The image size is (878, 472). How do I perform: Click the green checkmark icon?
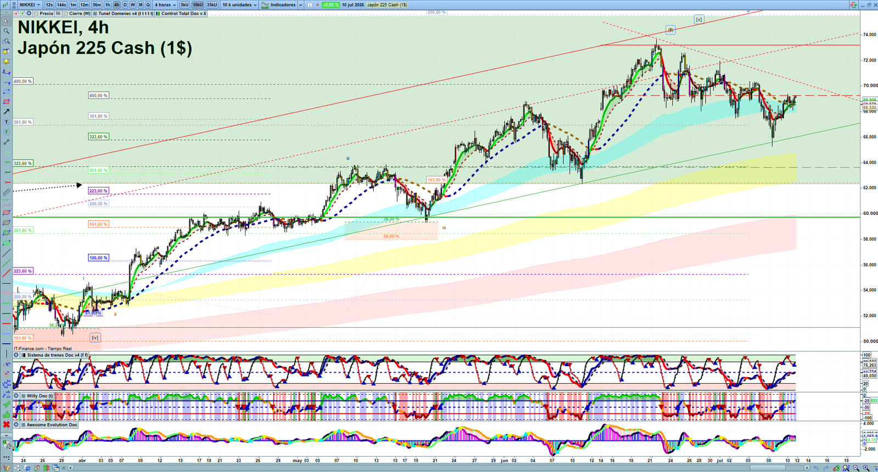(x=7, y=405)
